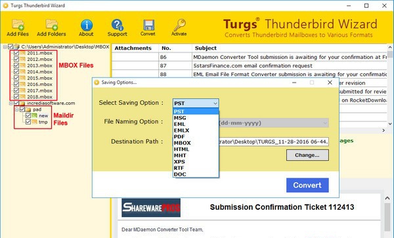This screenshot has width=394, height=238.
Task: Choose HTML from saving options list
Action: coord(196,149)
